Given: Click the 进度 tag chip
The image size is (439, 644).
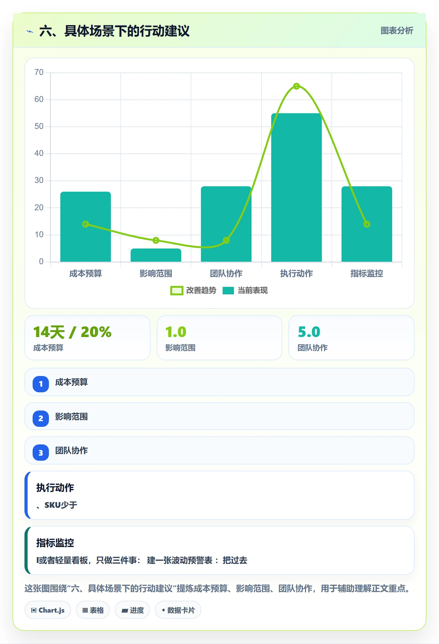Looking at the screenshot, I should coord(132,610).
